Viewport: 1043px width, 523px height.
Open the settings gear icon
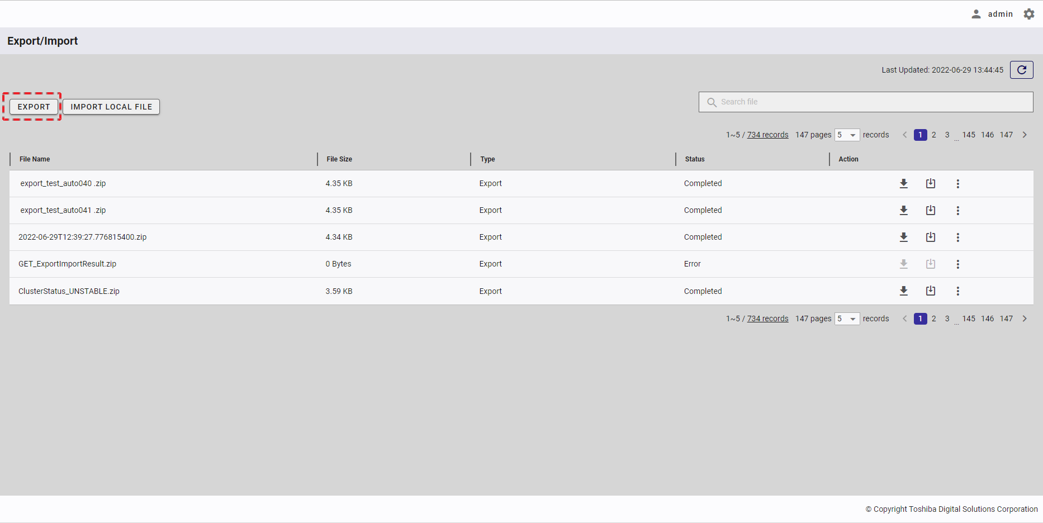coord(1029,14)
